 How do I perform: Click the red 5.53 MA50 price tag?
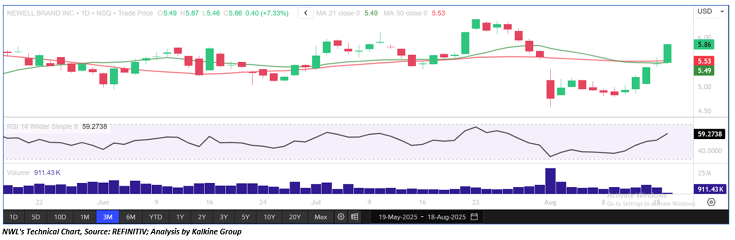704,61
